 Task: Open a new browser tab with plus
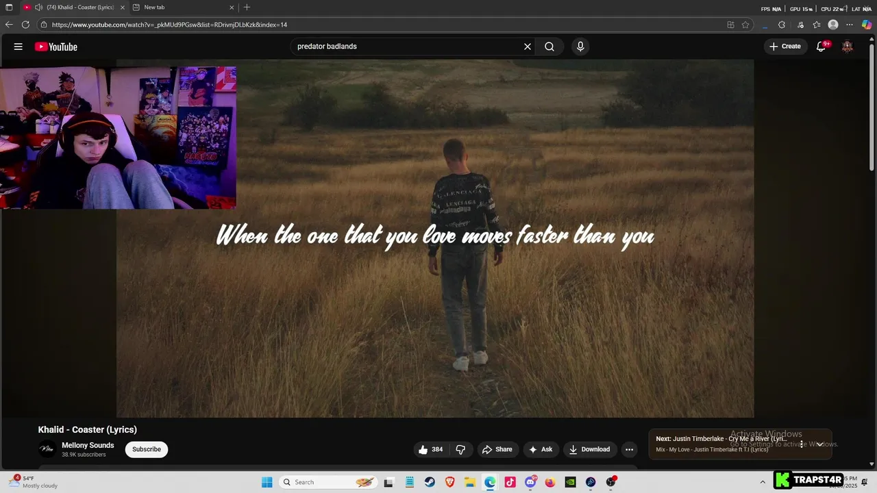[x=247, y=8]
